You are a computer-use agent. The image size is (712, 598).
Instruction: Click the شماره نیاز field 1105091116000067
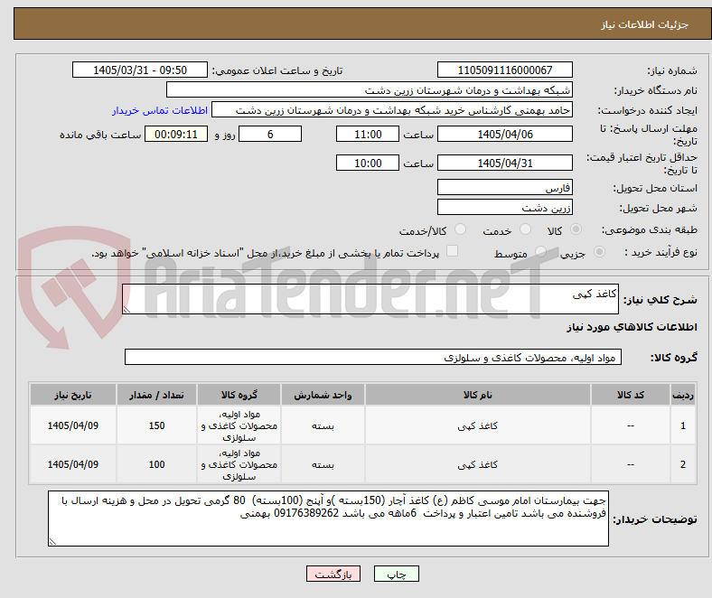coord(505,70)
